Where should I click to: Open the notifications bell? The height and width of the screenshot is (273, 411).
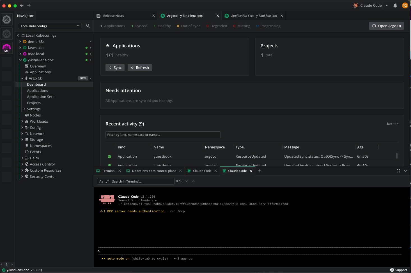point(395,5)
